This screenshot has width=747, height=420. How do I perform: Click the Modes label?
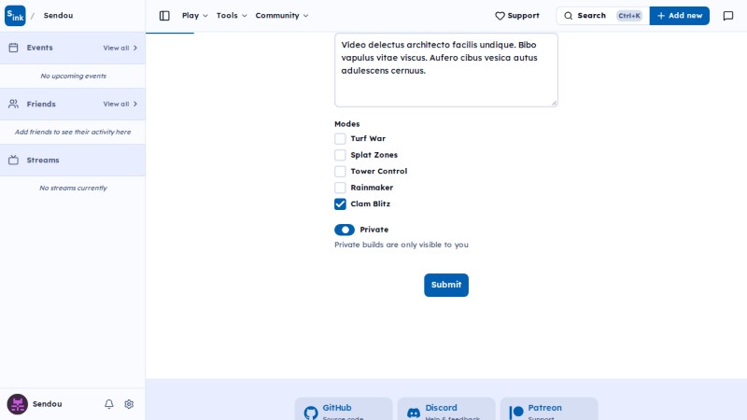346,124
